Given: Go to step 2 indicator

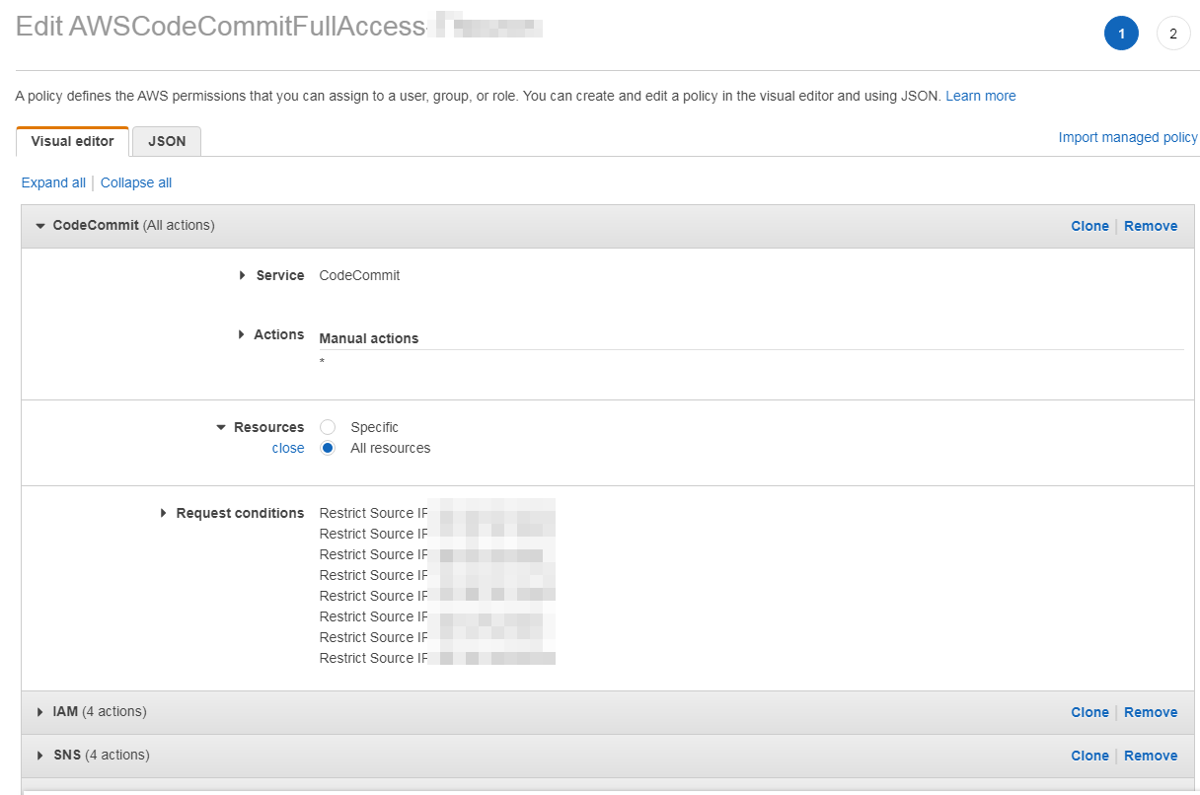Looking at the screenshot, I should tap(1173, 34).
